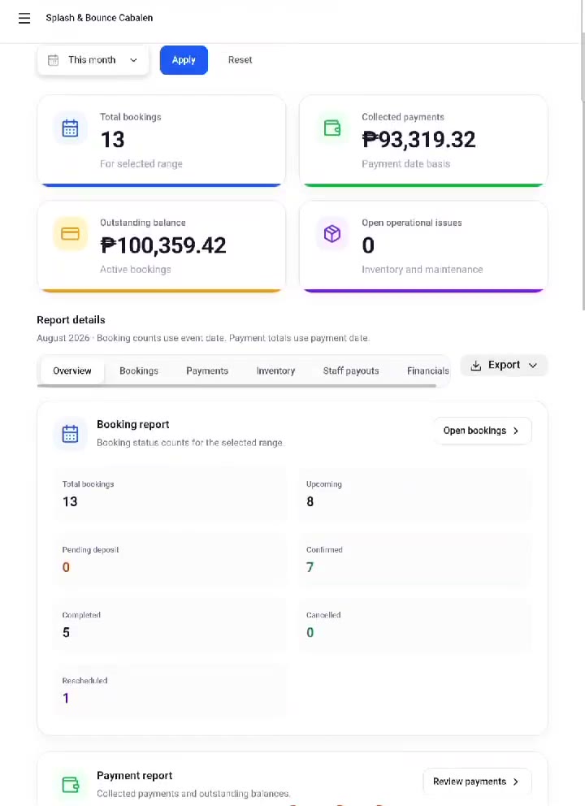The width and height of the screenshot is (585, 806).
Task: Apply the selected date filter
Action: [x=184, y=60]
